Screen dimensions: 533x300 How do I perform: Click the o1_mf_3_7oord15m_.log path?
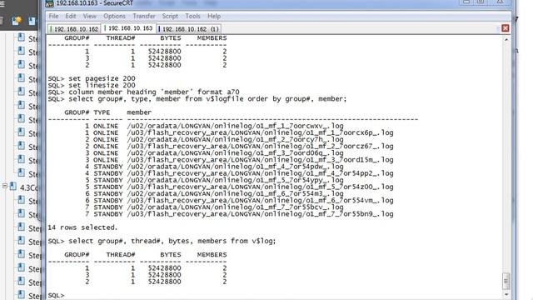[x=260, y=160]
